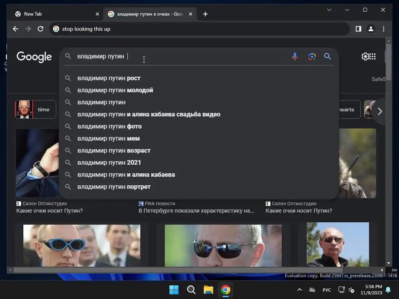Open image of man in black shirt
Image resolution: width=399 pixels, height=299 pixels.
click(x=338, y=244)
